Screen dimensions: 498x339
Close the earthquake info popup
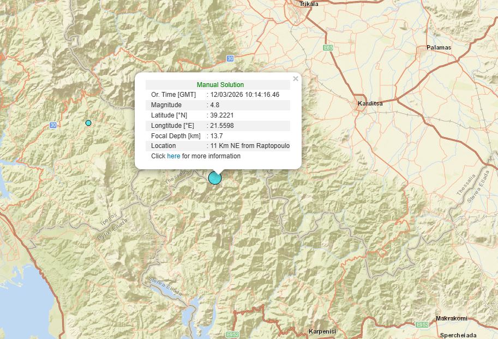point(296,79)
